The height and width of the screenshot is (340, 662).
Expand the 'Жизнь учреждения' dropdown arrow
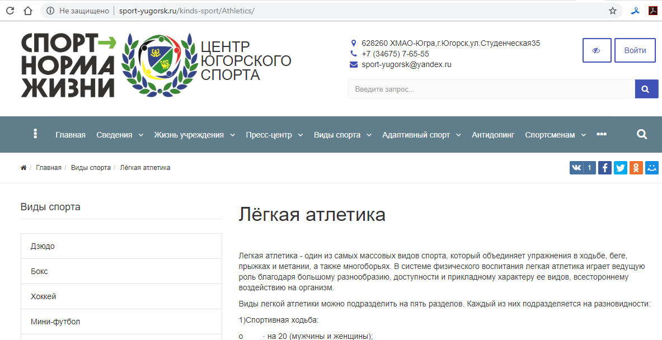coord(233,135)
